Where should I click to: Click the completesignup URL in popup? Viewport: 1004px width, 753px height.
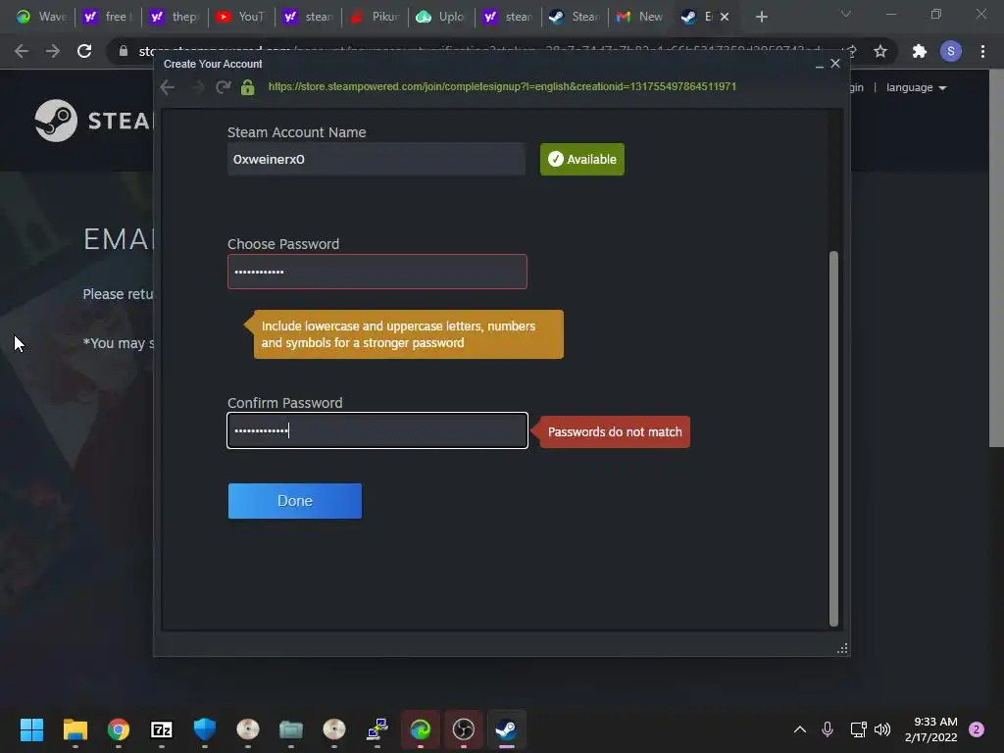(502, 86)
